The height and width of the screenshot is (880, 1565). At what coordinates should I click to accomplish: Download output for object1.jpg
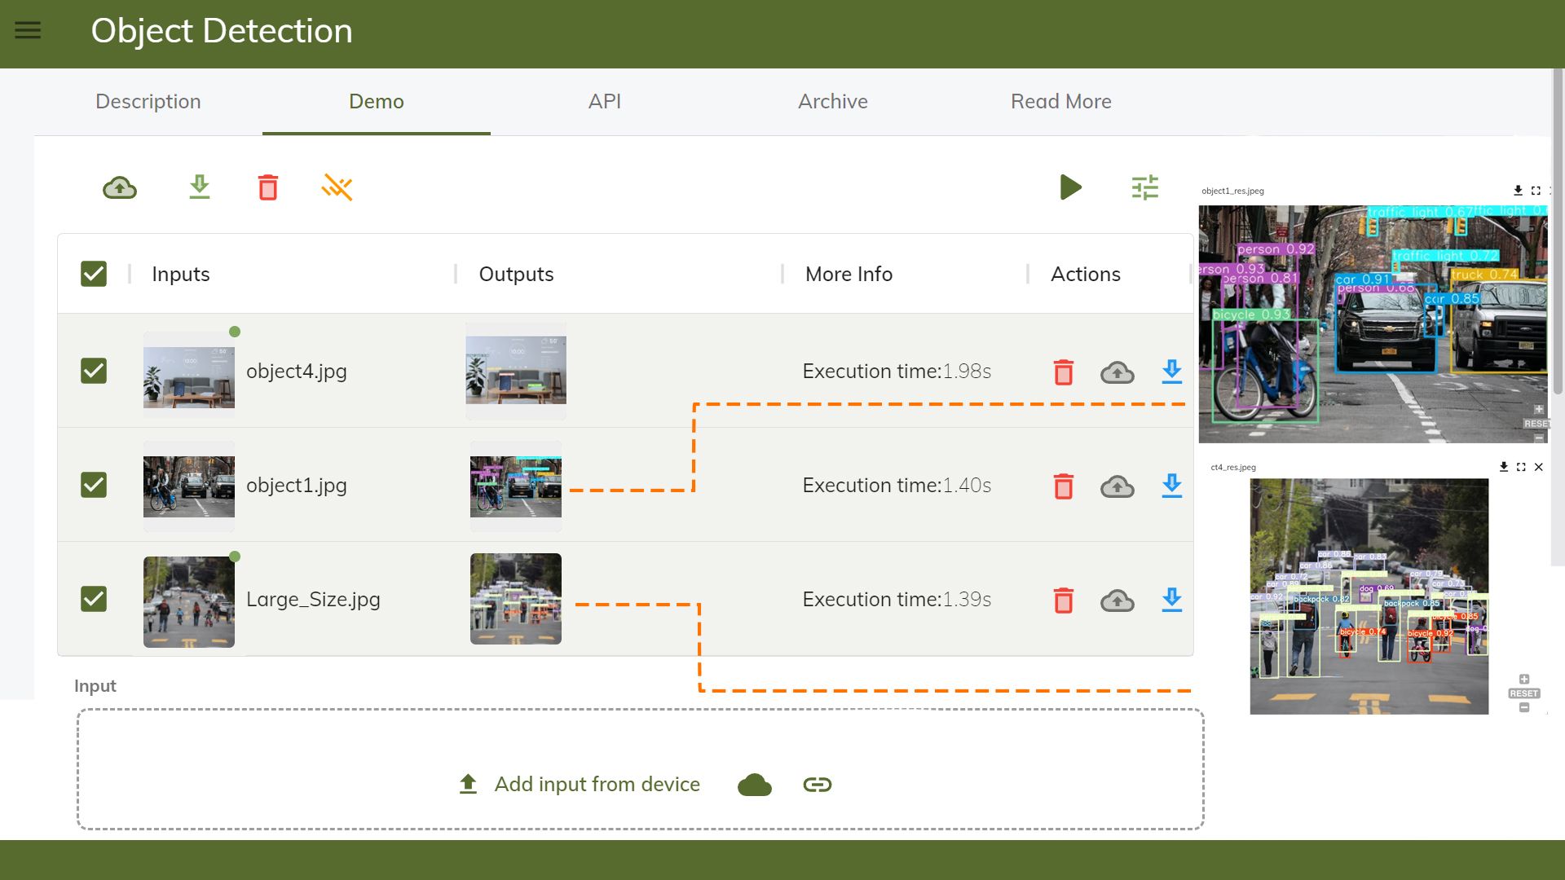pos(1170,485)
